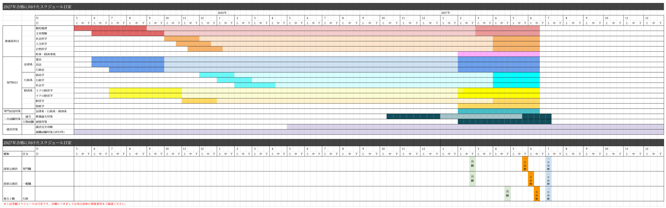Click the 就職試験対策(SPI3等) label cell
This screenshot has height=208, width=666.
(x=50, y=132)
